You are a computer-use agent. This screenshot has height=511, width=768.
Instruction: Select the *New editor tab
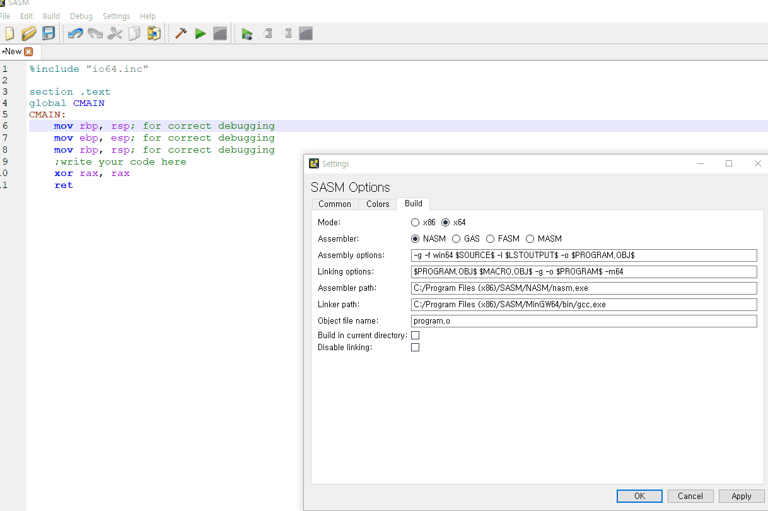[x=12, y=52]
